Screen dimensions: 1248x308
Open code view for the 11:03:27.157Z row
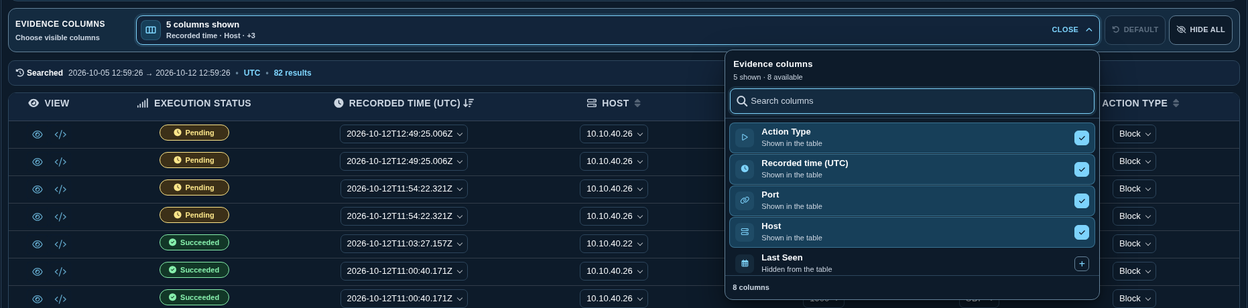point(60,244)
